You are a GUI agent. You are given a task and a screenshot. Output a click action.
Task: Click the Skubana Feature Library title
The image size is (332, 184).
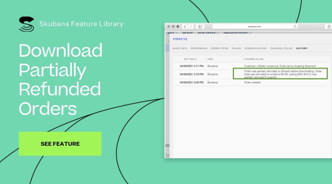click(81, 24)
